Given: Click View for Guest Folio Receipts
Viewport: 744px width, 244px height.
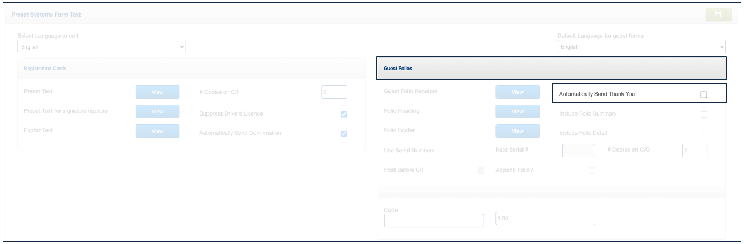Looking at the screenshot, I should pyautogui.click(x=517, y=92).
